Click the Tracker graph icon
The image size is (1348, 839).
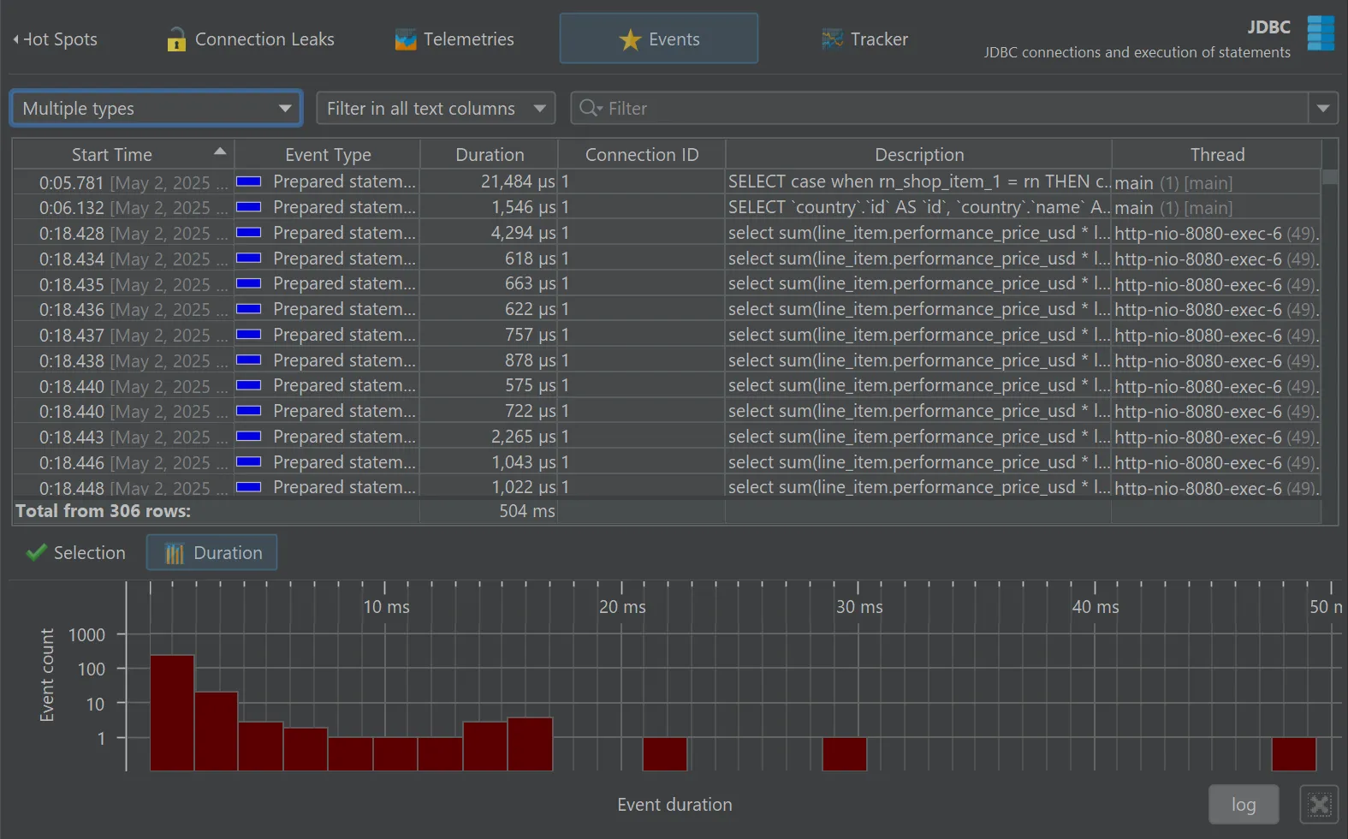tap(832, 39)
